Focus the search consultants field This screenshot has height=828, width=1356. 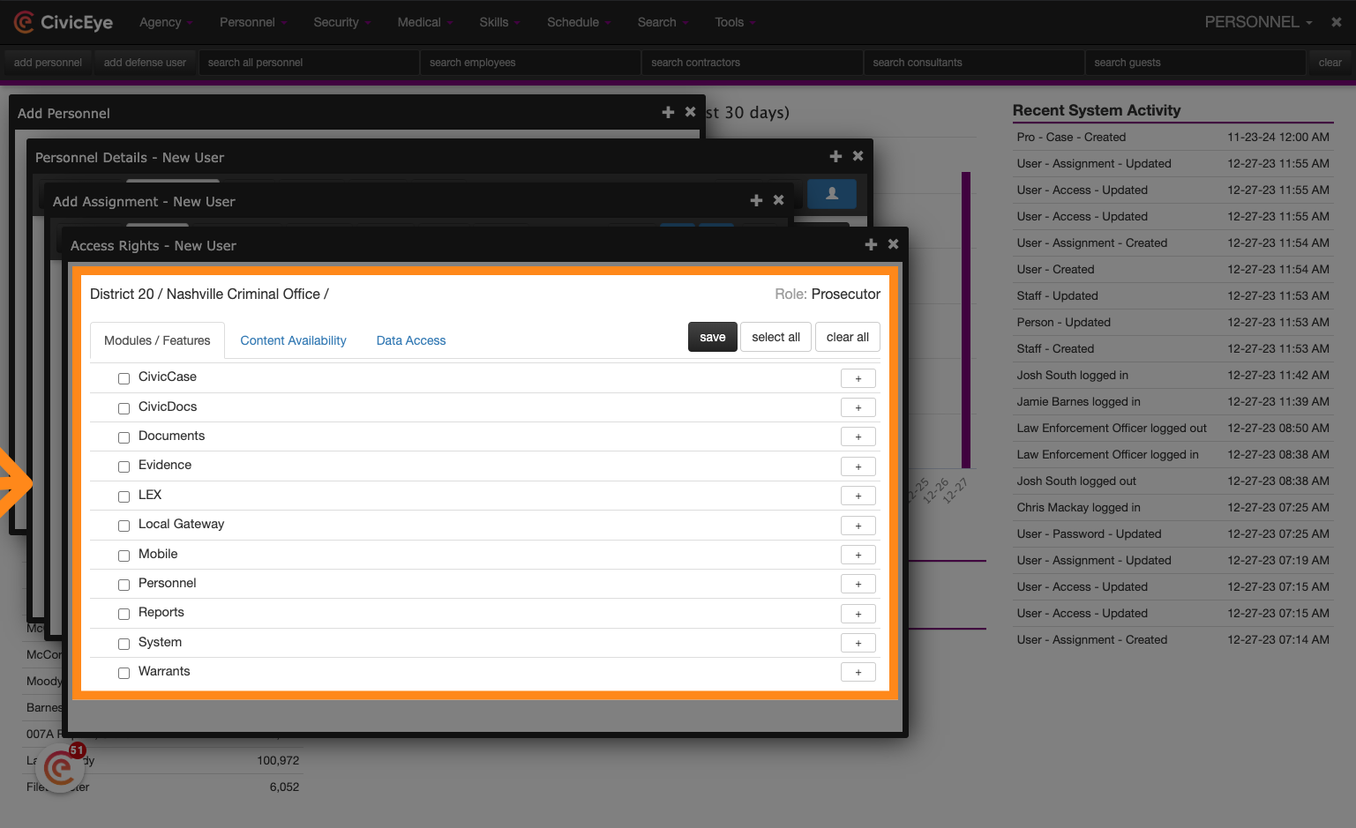click(973, 63)
